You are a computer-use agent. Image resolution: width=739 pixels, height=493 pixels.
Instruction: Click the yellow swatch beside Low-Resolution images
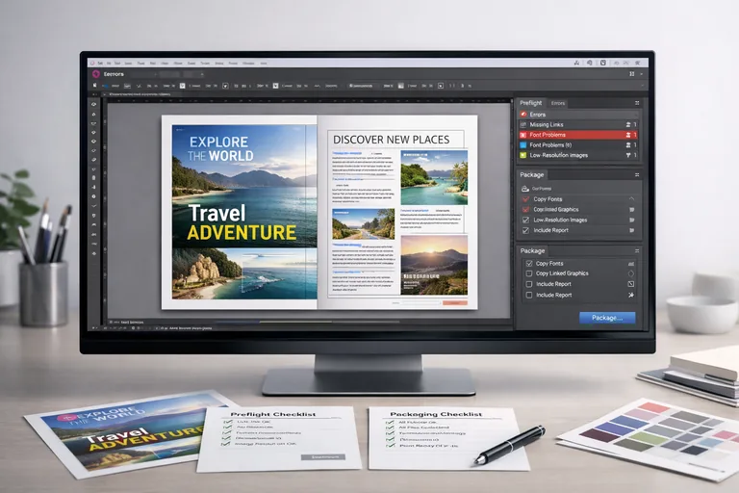tap(523, 155)
